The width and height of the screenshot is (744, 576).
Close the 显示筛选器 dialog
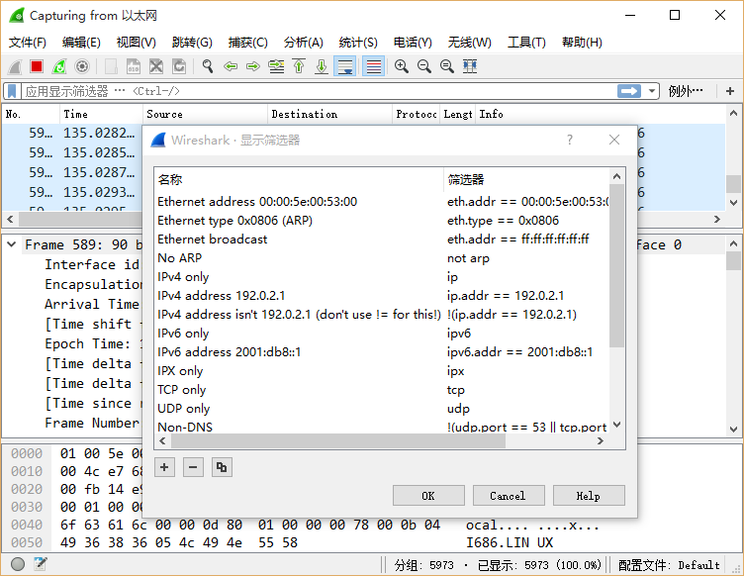(614, 140)
